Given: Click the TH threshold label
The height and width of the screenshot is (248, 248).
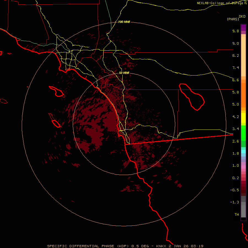Looking at the screenshot, I should pyautogui.click(x=237, y=215).
